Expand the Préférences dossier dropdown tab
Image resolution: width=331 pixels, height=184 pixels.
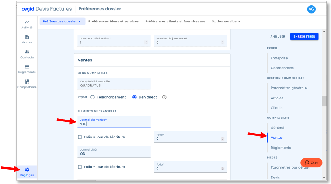click(62, 21)
